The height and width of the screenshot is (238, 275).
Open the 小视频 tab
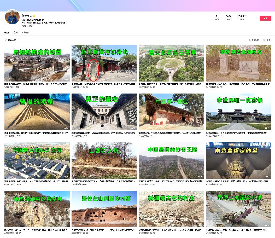click(25, 33)
